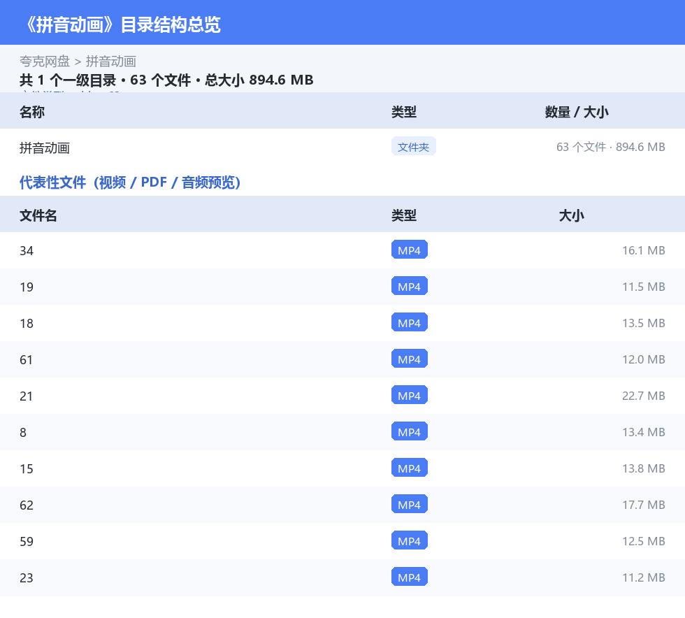Click the MP4 badge for file 18

click(x=410, y=322)
